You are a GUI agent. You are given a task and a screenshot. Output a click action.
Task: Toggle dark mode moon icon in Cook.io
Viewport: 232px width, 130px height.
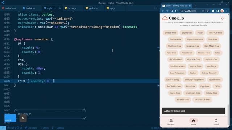pyautogui.click(x=222, y=18)
